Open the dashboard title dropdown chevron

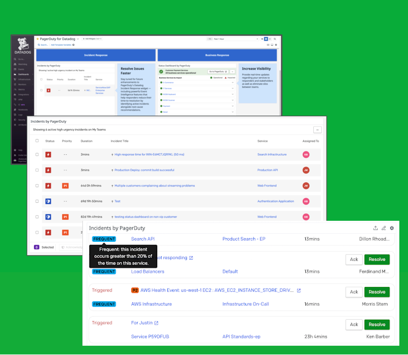point(78,39)
